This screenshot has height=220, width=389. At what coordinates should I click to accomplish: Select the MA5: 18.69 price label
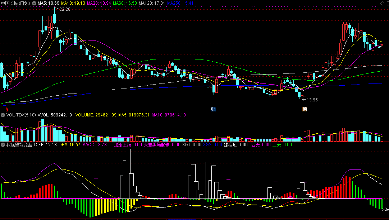tap(49, 3)
